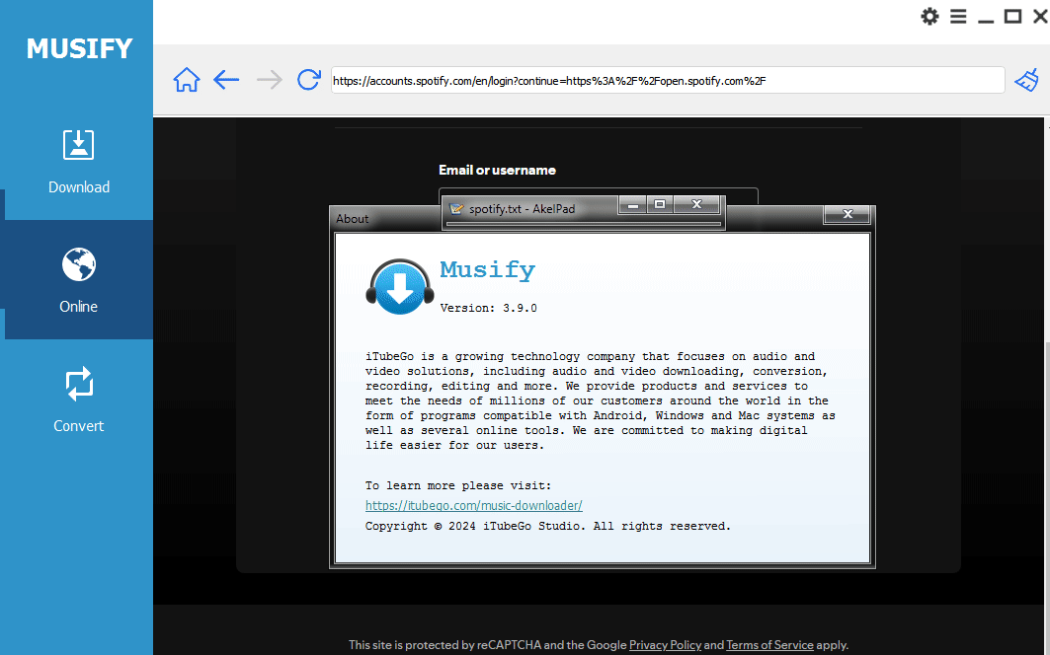Go forward with the right arrow
Viewport: 1050px width, 655px height.
tap(270, 80)
